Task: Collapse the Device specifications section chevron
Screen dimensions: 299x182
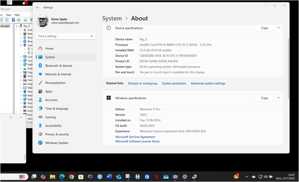Action: 278,28
